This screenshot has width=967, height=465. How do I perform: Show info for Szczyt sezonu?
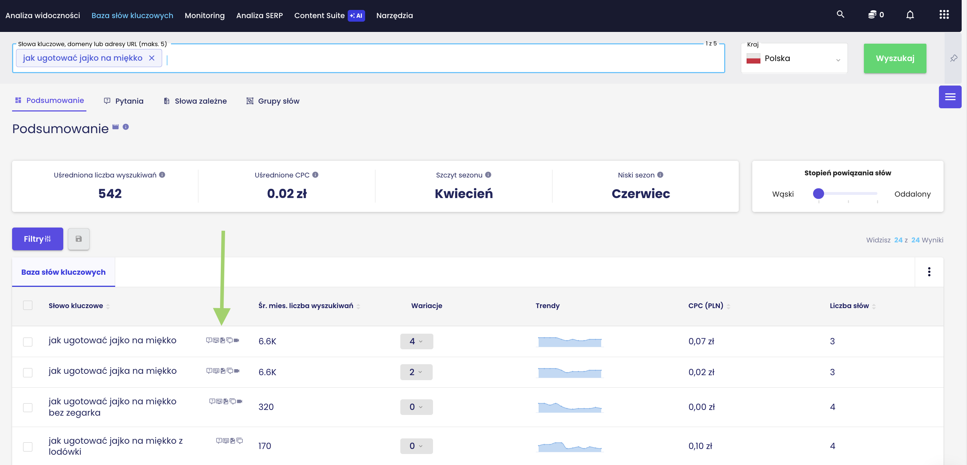488,175
